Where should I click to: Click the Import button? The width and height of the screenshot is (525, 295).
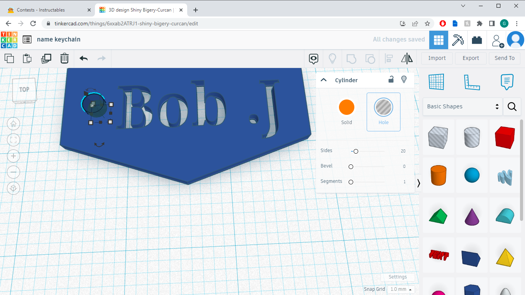point(437,58)
